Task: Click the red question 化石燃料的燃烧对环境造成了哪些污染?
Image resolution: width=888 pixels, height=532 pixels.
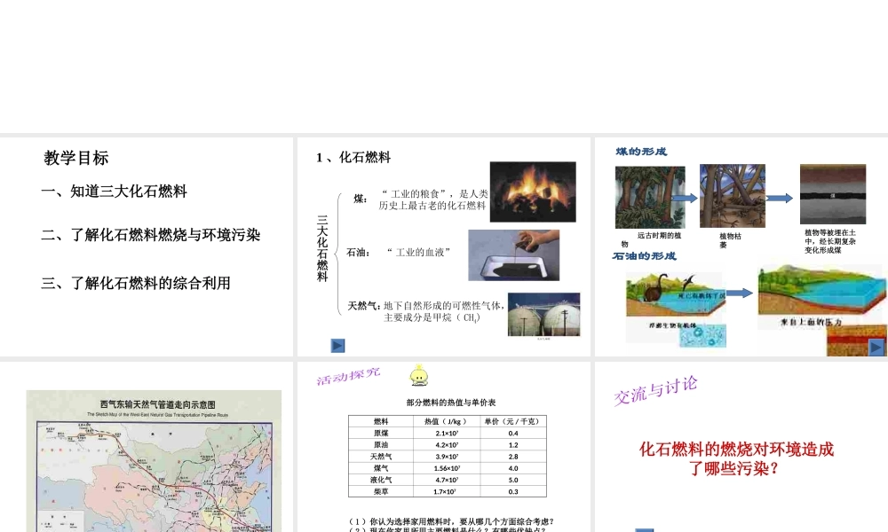Action: pyautogui.click(x=736, y=458)
